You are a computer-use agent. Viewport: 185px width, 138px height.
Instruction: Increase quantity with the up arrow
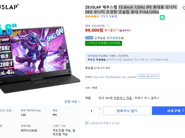tap(100, 109)
